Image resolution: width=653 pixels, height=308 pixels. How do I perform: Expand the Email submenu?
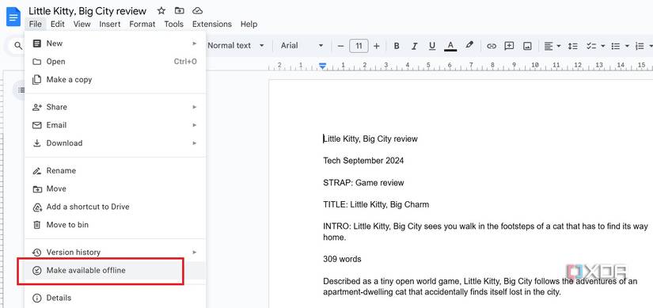115,125
